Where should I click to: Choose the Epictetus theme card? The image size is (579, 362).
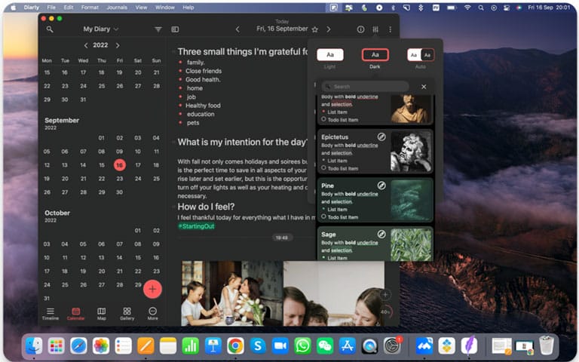(375, 152)
